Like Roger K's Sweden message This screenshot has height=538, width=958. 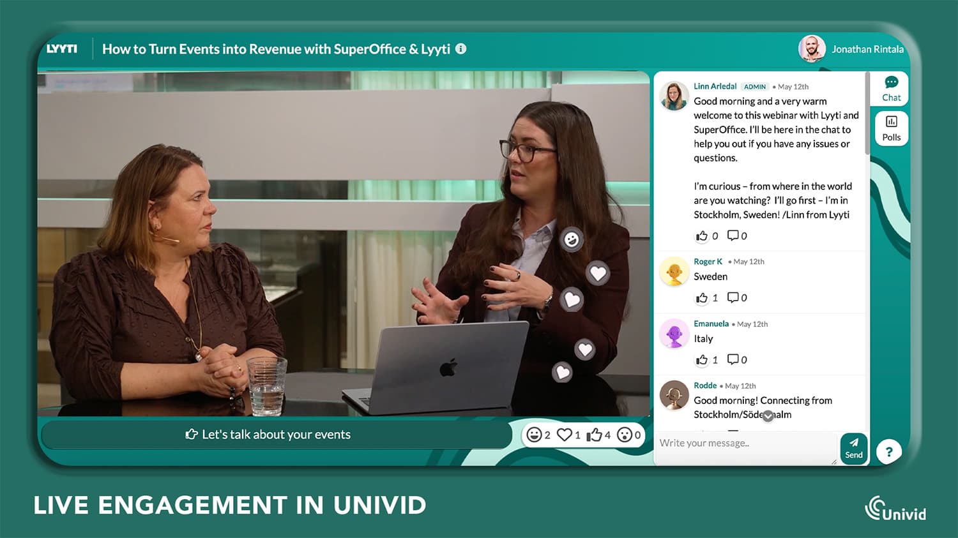coord(702,298)
